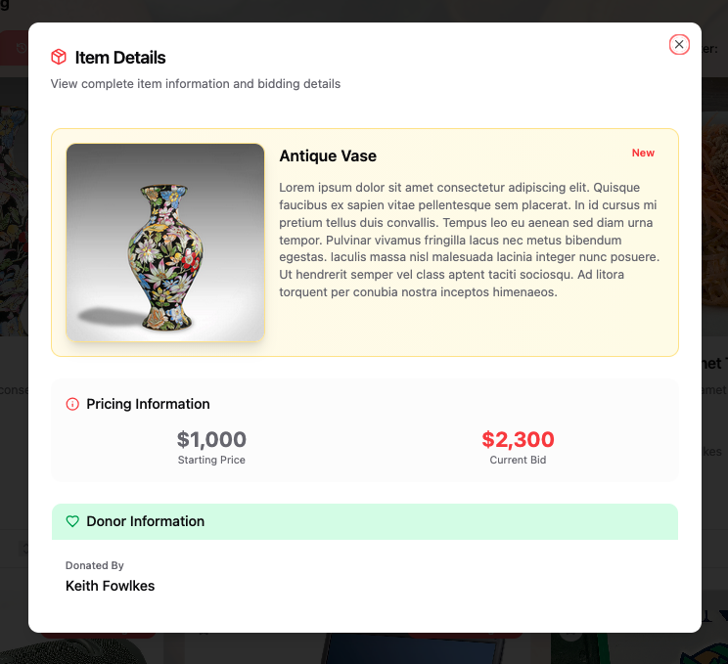Viewport: 728px width, 664px height.
Task: Open the Antique Vase photo
Action: click(x=165, y=243)
